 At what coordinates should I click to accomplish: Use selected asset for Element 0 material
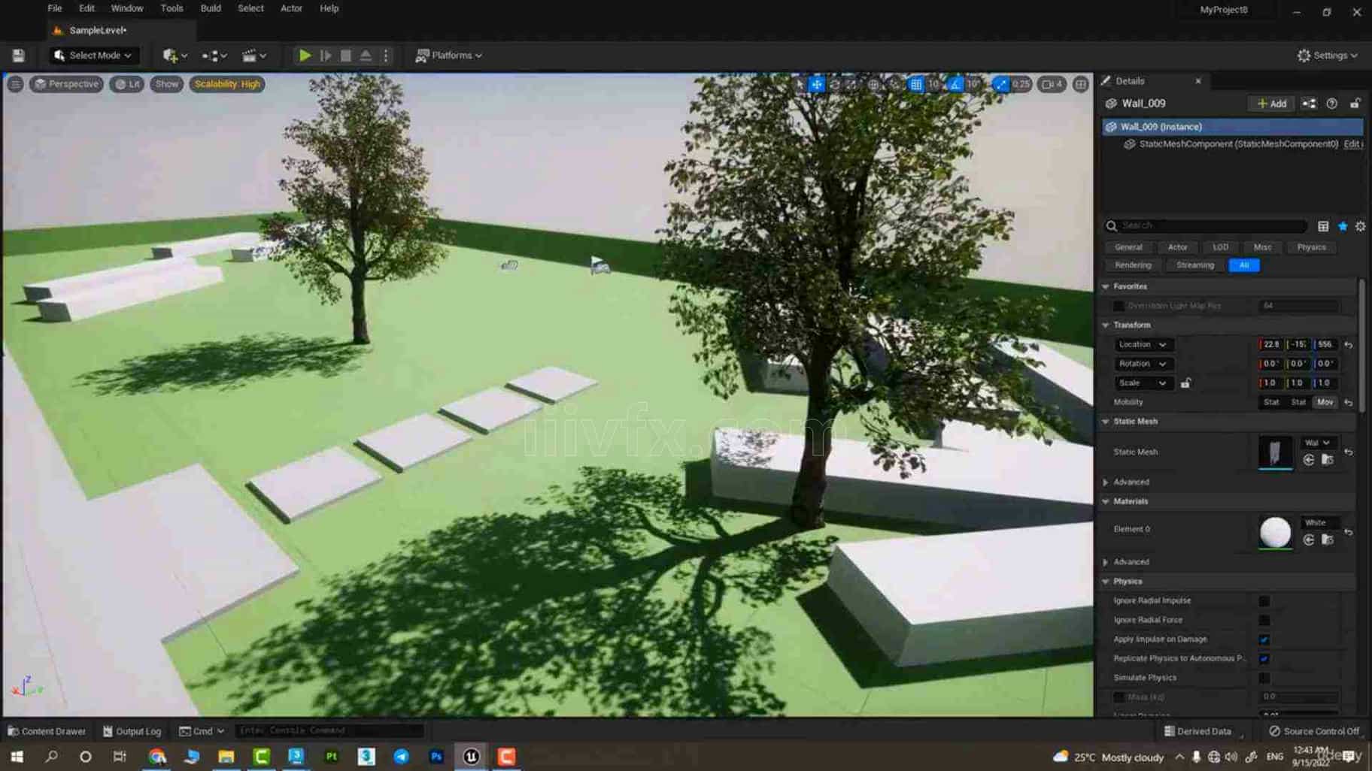point(1309,540)
